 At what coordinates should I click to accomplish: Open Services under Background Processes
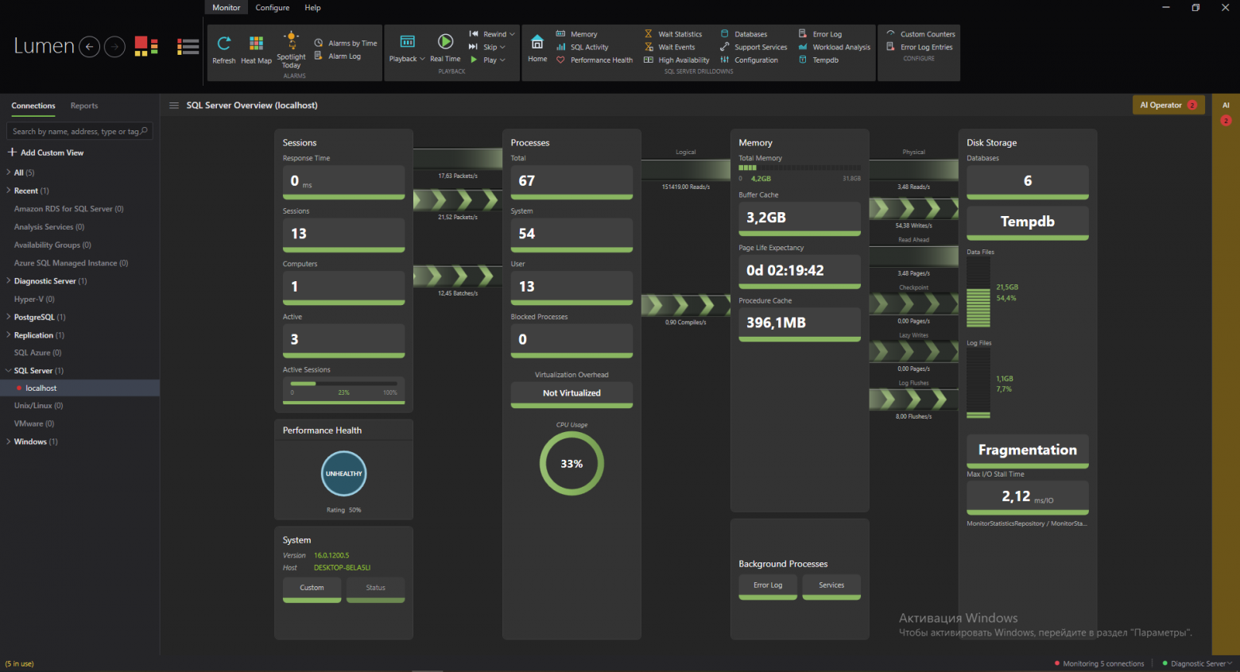tap(831, 586)
